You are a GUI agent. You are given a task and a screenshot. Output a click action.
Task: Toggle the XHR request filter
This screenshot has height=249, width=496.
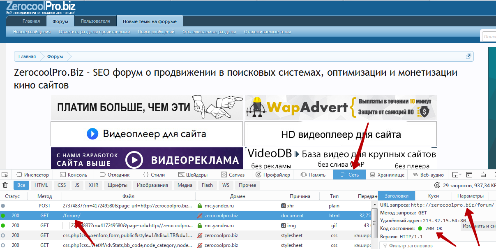pyautogui.click(x=94, y=185)
